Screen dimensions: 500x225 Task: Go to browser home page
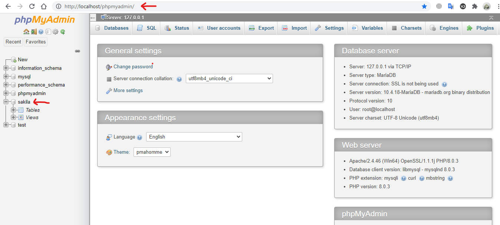pyautogui.click(x=44, y=6)
